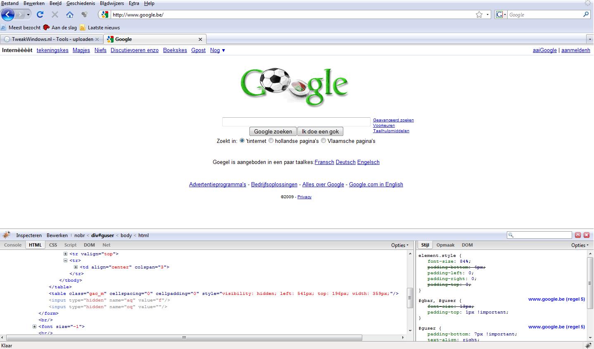The width and height of the screenshot is (594, 349).
Task: Switch to the Firebug Script tab
Action: (70, 245)
